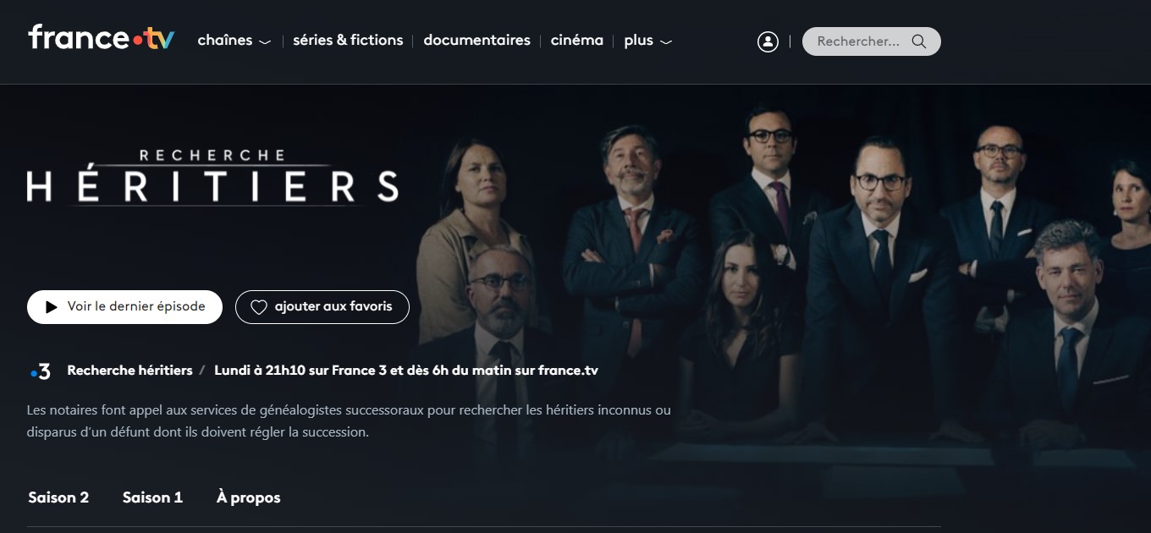
Task: Open séries & fictions menu
Action: pos(348,41)
